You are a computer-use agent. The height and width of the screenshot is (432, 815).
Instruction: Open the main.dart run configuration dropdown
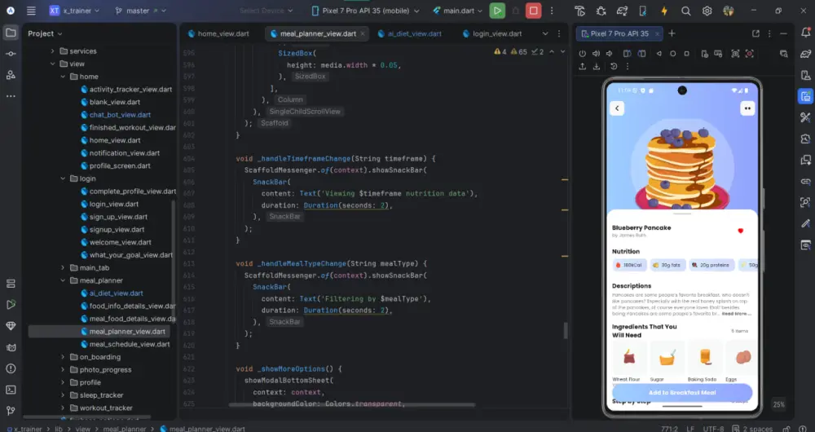(x=458, y=11)
